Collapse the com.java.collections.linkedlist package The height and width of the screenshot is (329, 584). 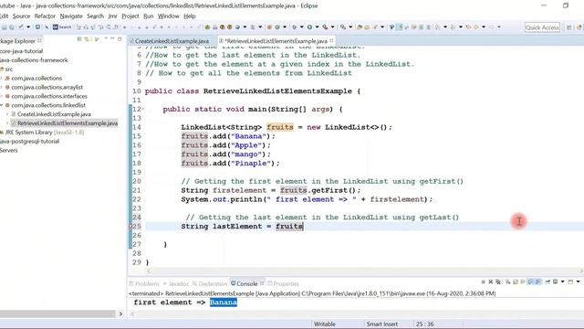(2, 105)
